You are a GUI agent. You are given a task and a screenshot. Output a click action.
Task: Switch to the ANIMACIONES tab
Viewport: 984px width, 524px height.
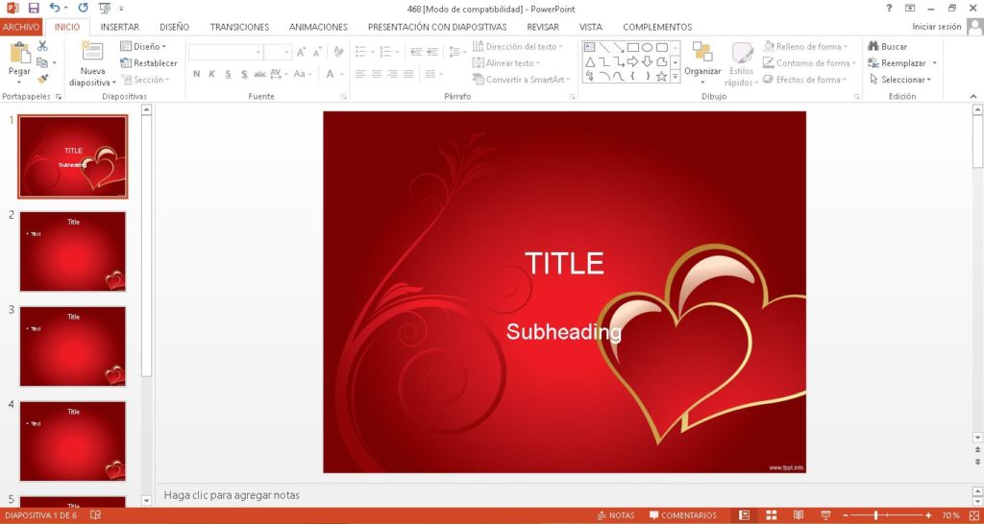tap(318, 27)
